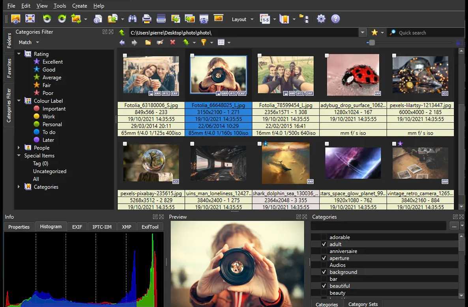Adjust the thumbnail size slider handle
This screenshot has height=307, width=468.
[x=372, y=43]
